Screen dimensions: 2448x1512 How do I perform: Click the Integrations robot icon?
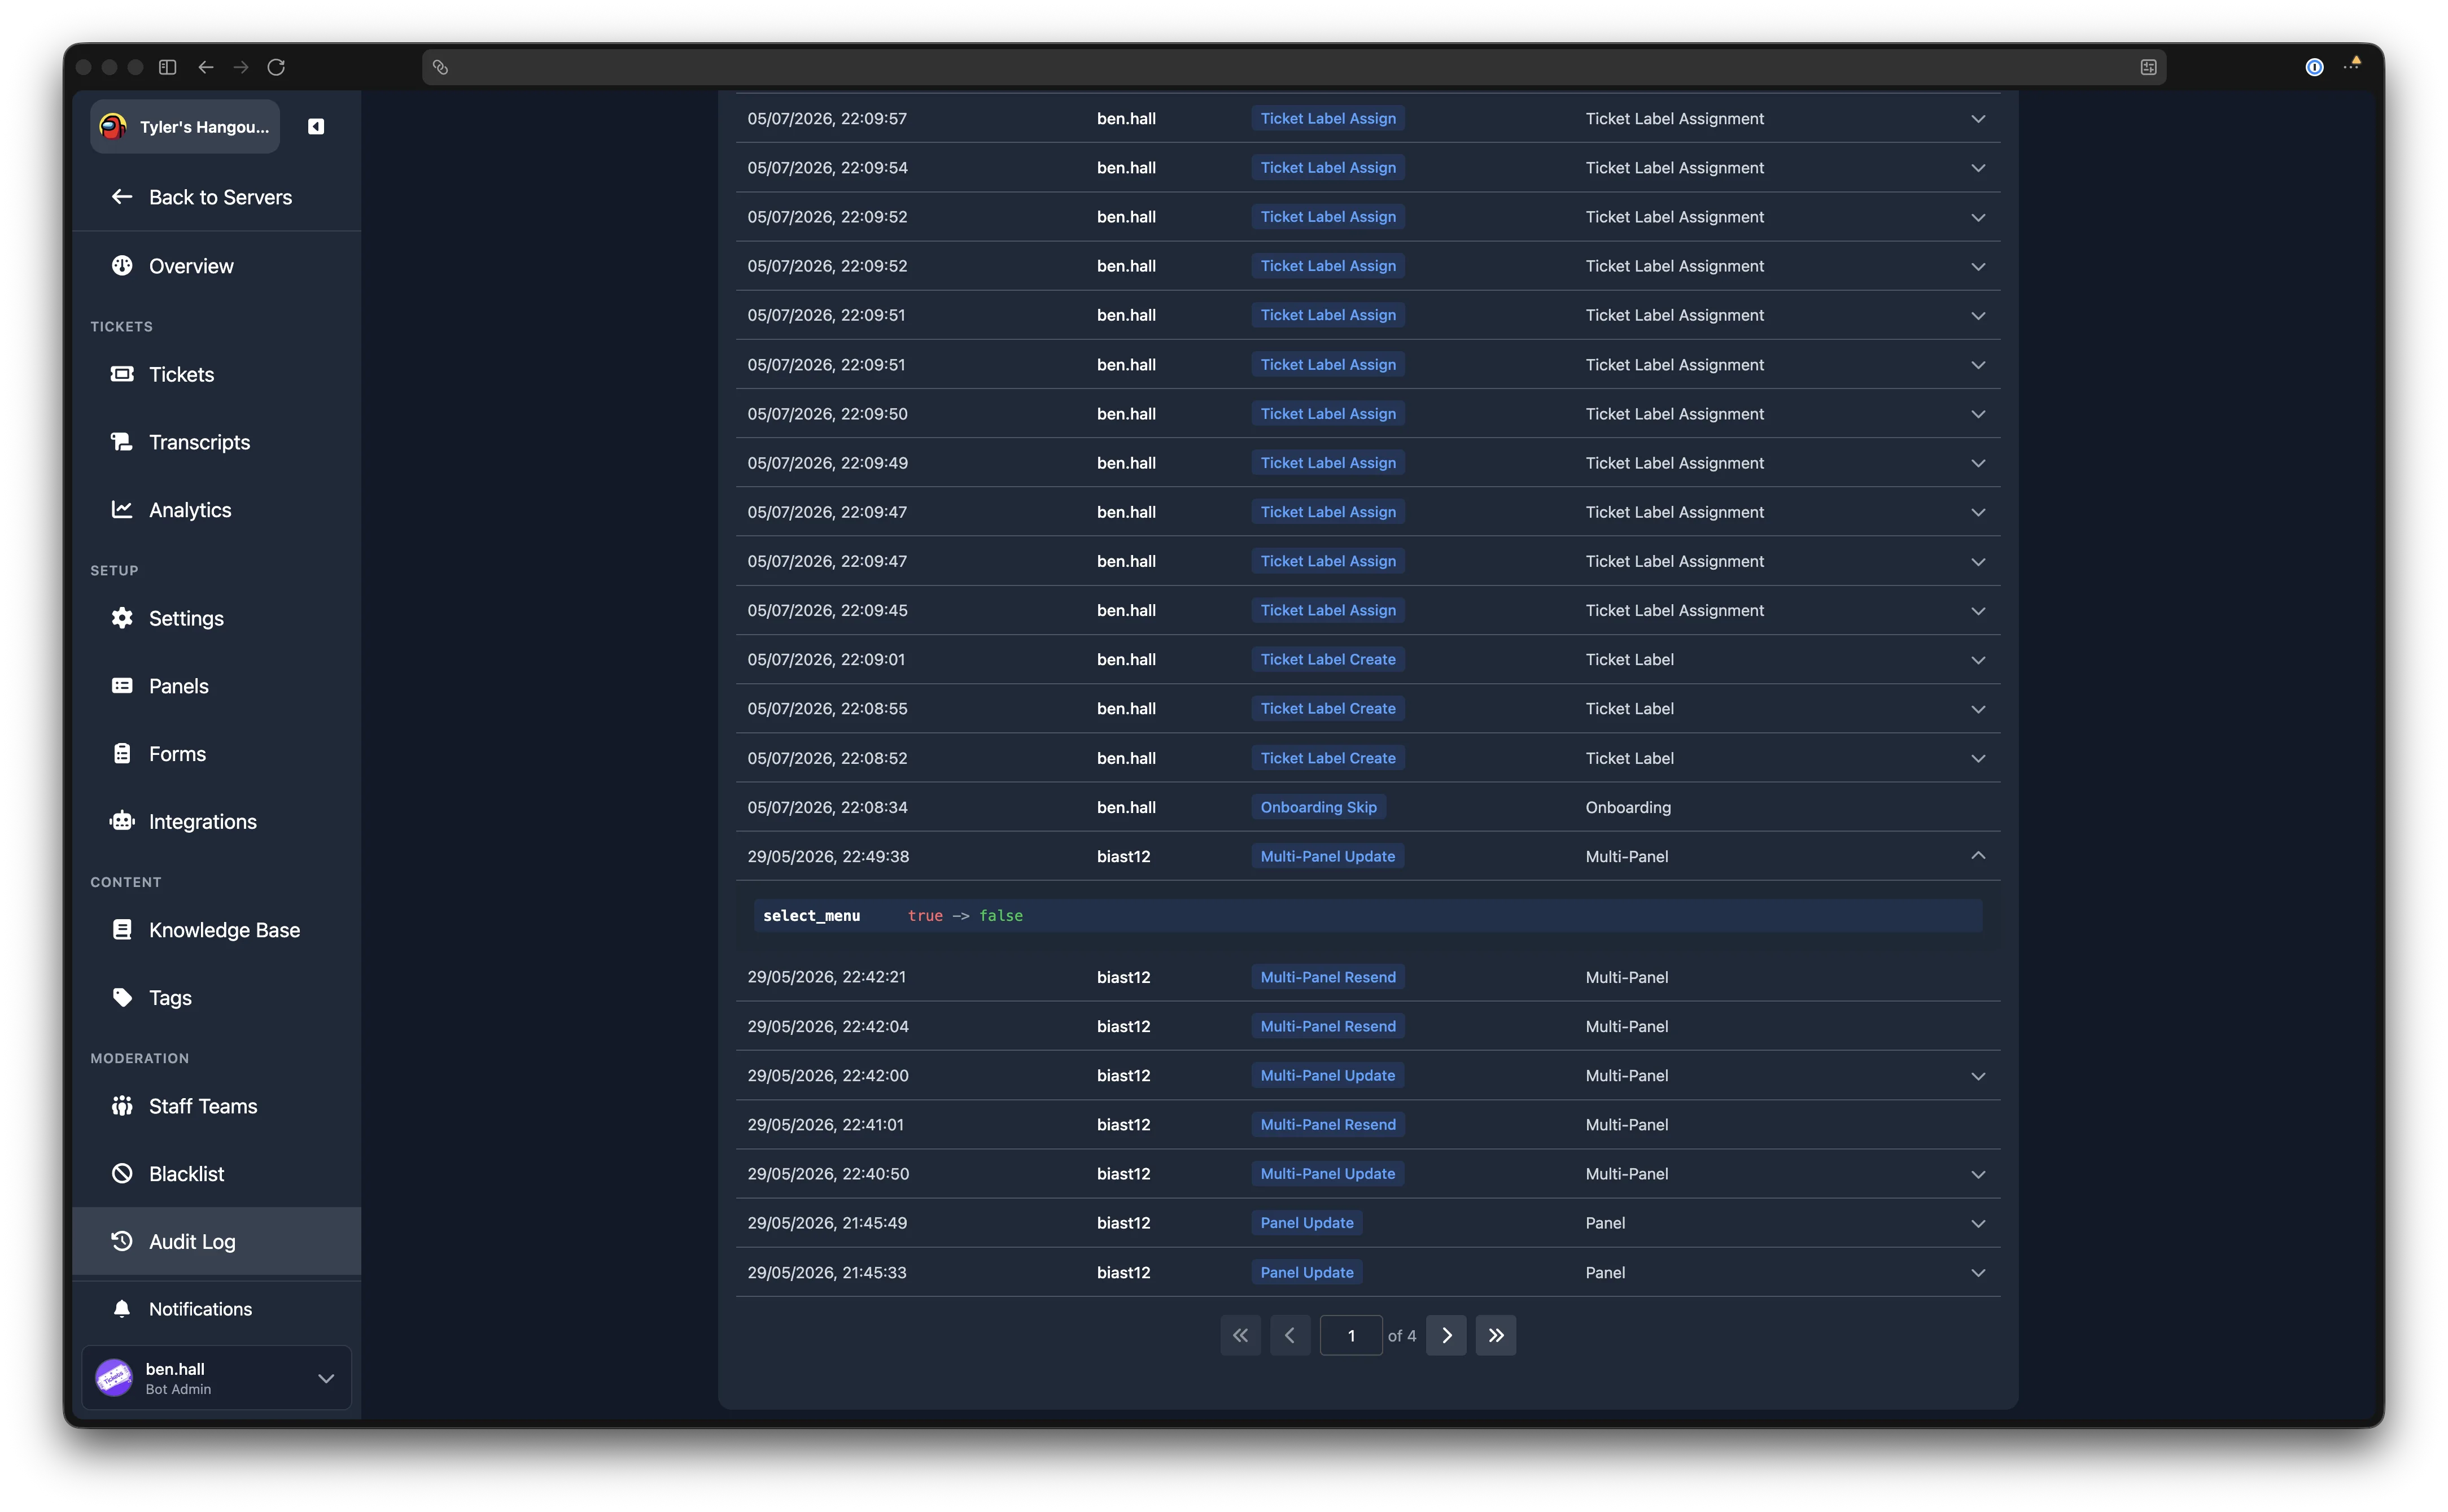tap(122, 822)
